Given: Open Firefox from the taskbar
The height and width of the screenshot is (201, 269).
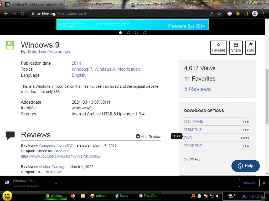Looking at the screenshot, I should point(73,196).
